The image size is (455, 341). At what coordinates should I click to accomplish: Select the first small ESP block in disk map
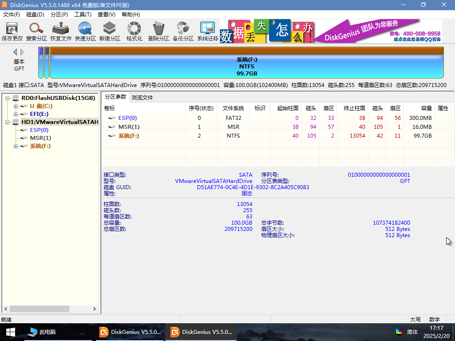pos(41,63)
